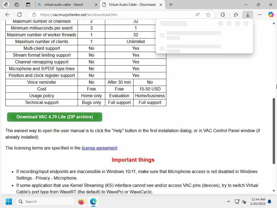Launch Firefox from the taskbar
The width and height of the screenshot is (277, 208).
tap(81, 201)
